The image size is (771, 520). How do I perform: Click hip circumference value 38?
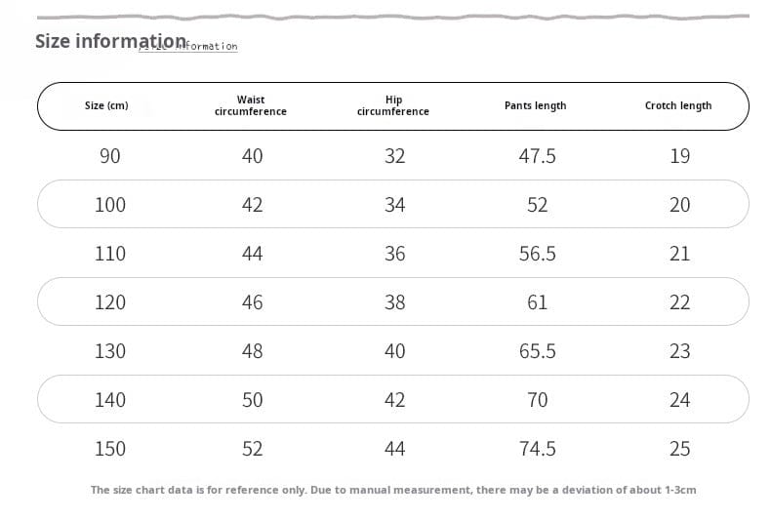(394, 302)
